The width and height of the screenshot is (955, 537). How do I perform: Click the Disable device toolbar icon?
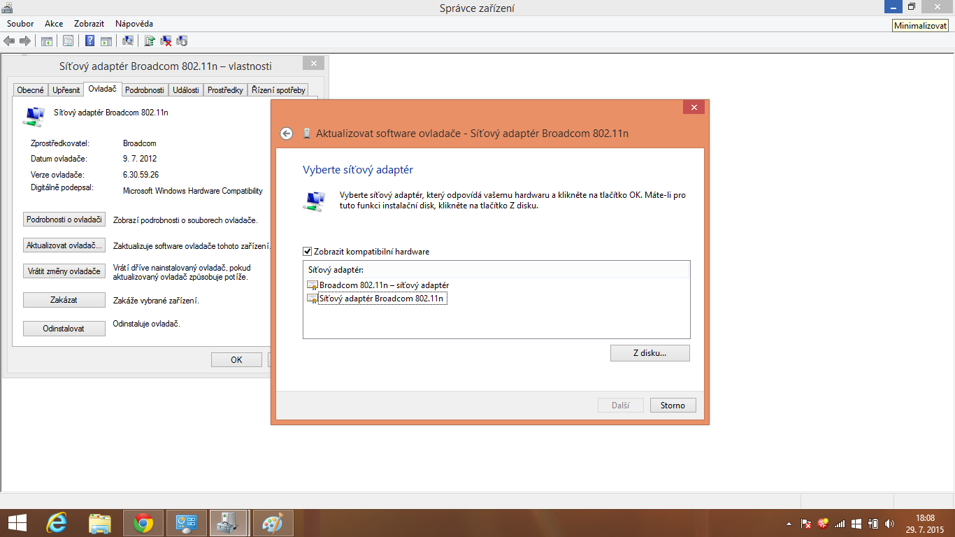182,41
